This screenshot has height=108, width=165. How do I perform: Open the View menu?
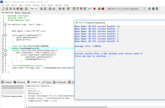(21, 5)
